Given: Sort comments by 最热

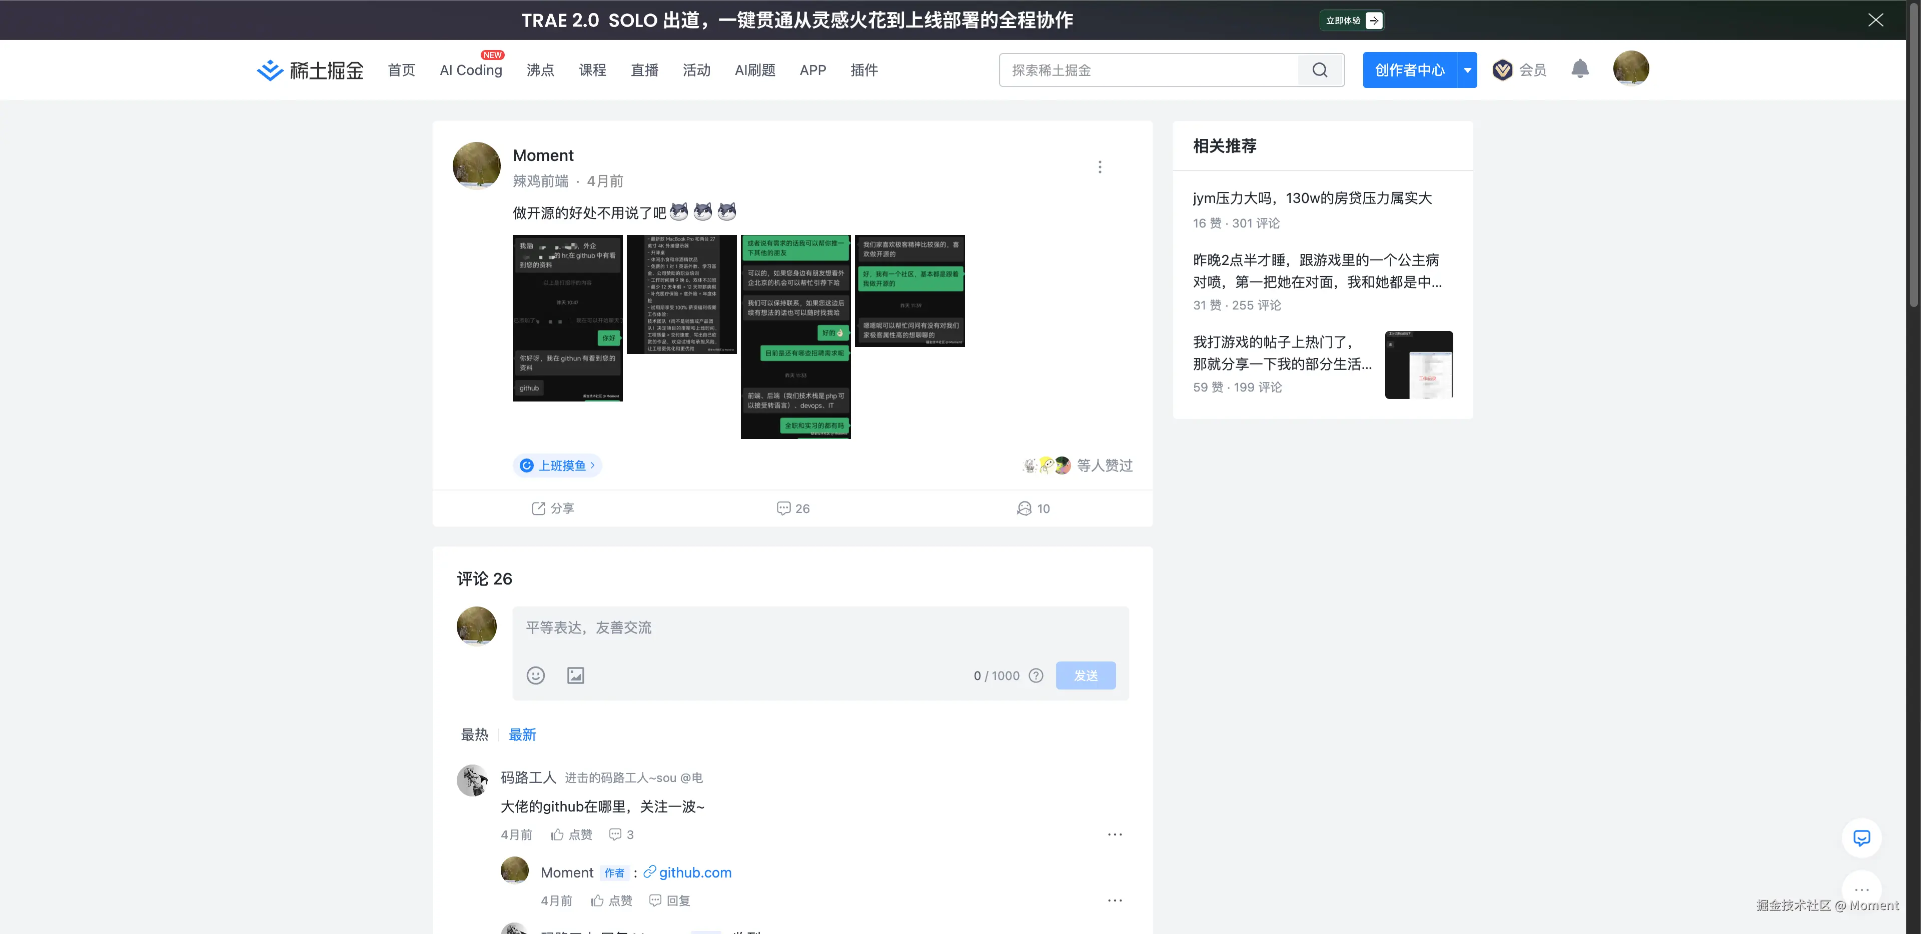Looking at the screenshot, I should tap(474, 734).
